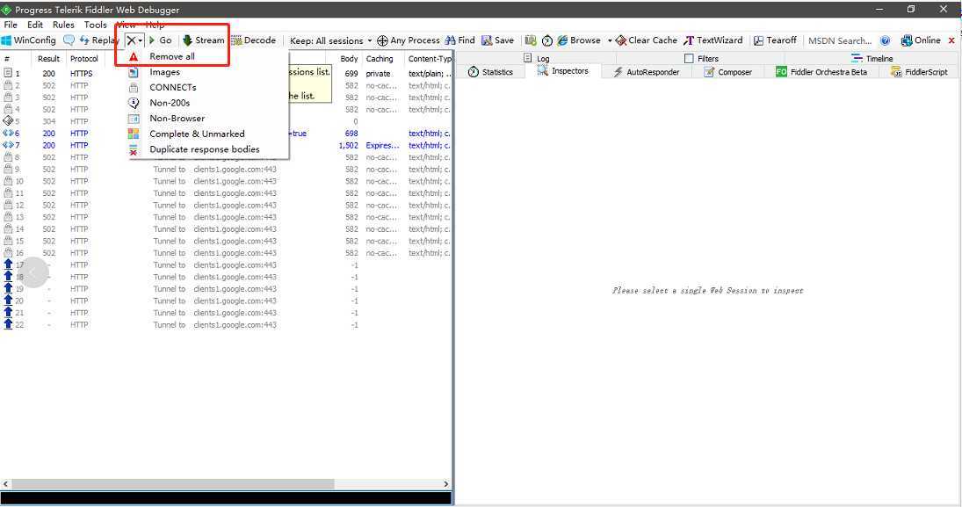Screen dimensions: 962x507
Task: Click the session list horizontal scrollbar thumb
Action: click(173, 484)
